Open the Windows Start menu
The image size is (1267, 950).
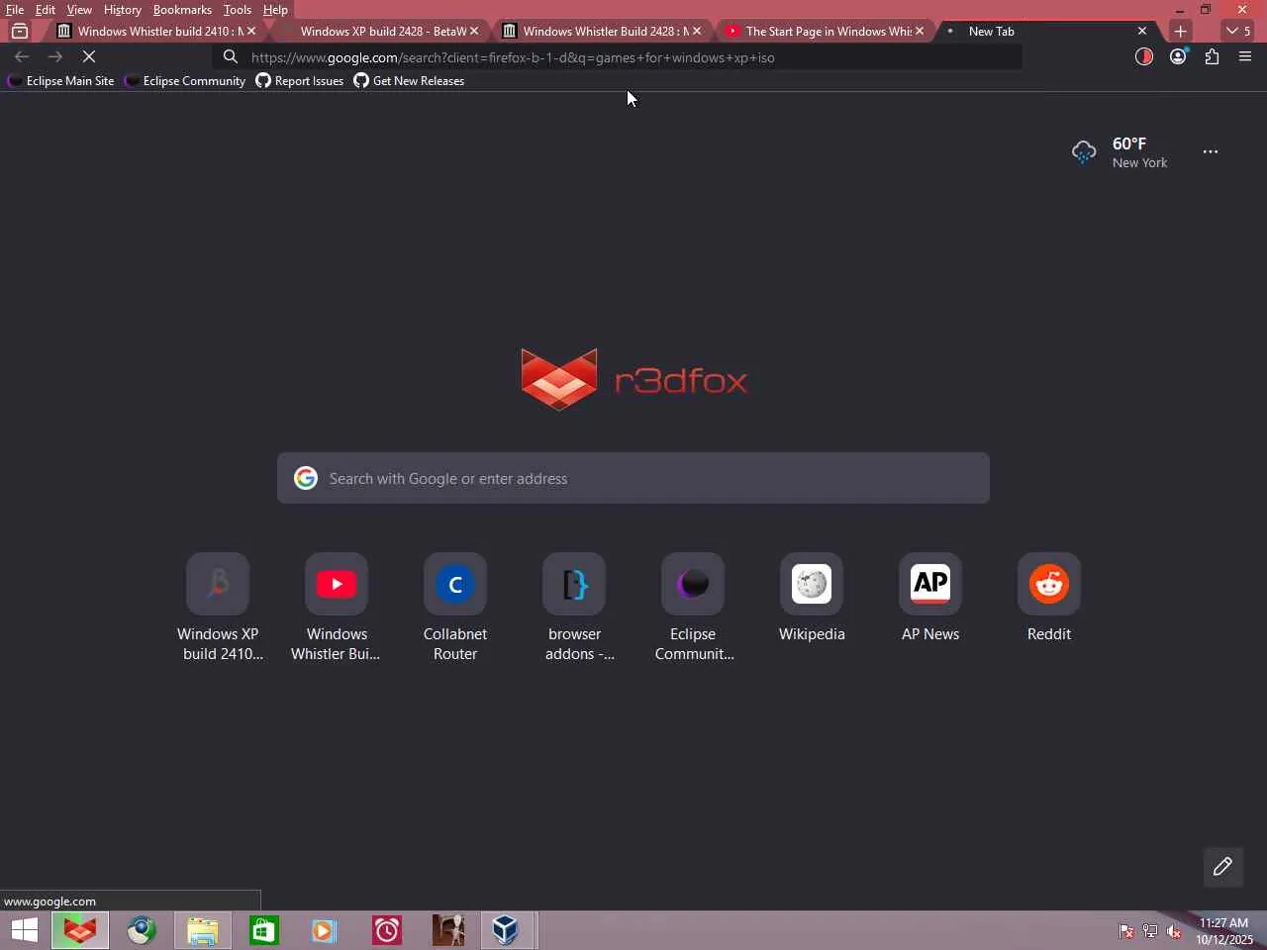click(x=25, y=930)
